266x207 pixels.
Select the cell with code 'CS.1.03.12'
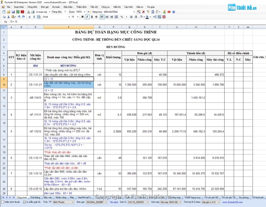click(35, 173)
